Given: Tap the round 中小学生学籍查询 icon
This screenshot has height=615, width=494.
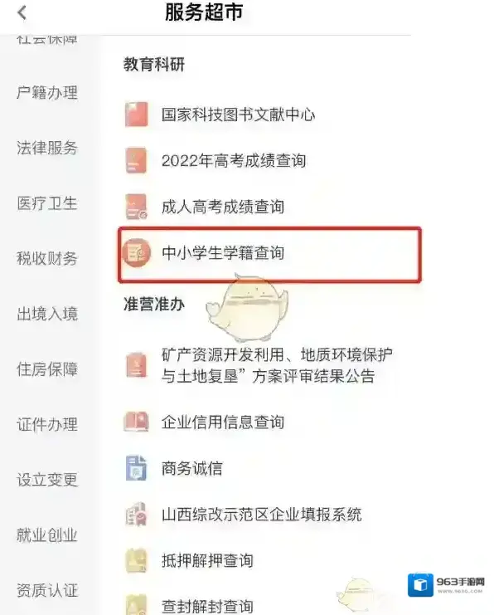Looking at the screenshot, I should tap(136, 253).
